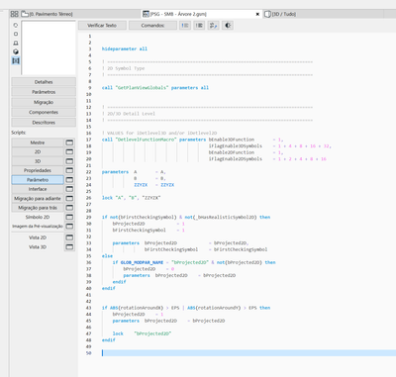Open Símbolo 2D in separate window icon
Viewport: 396px width, 377px height.
click(69, 217)
